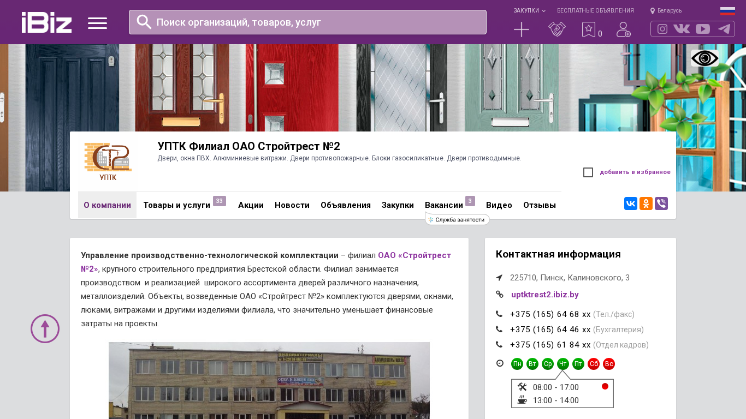Click the Беларусь location selector
The image size is (746, 419).
[666, 11]
